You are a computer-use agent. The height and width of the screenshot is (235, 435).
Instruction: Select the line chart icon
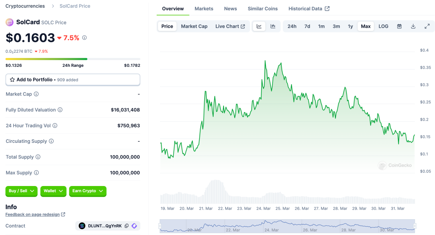(x=259, y=26)
